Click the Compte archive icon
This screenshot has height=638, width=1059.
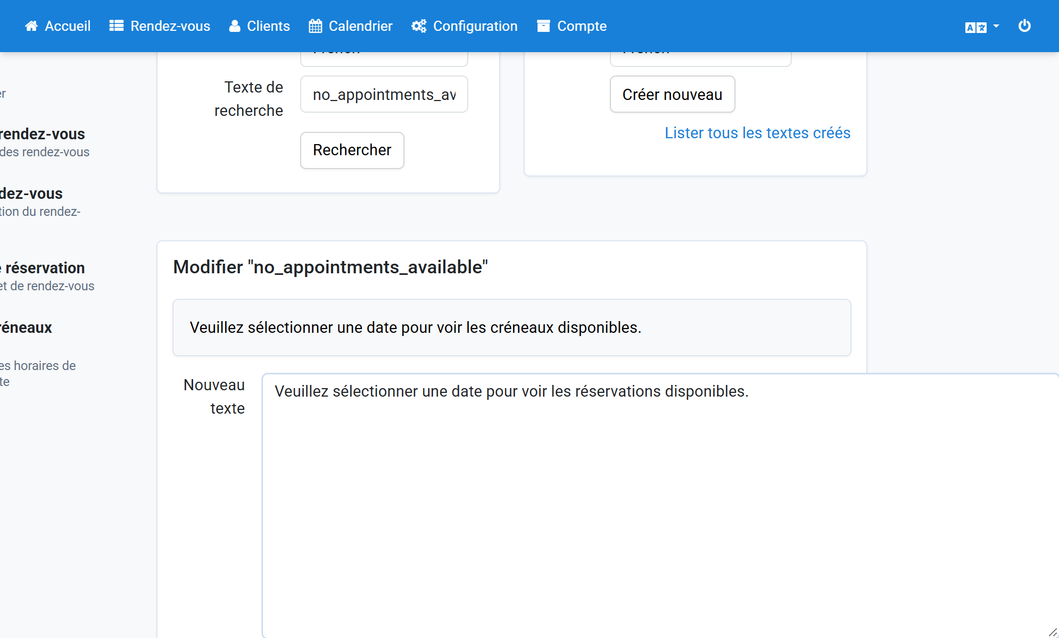[x=543, y=26]
